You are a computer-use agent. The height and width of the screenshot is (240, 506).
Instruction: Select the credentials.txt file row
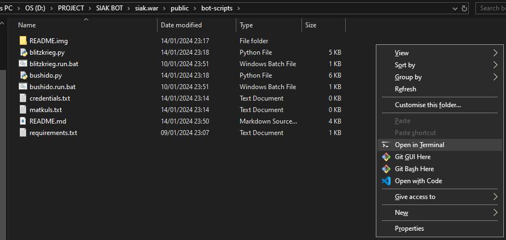pos(181,98)
